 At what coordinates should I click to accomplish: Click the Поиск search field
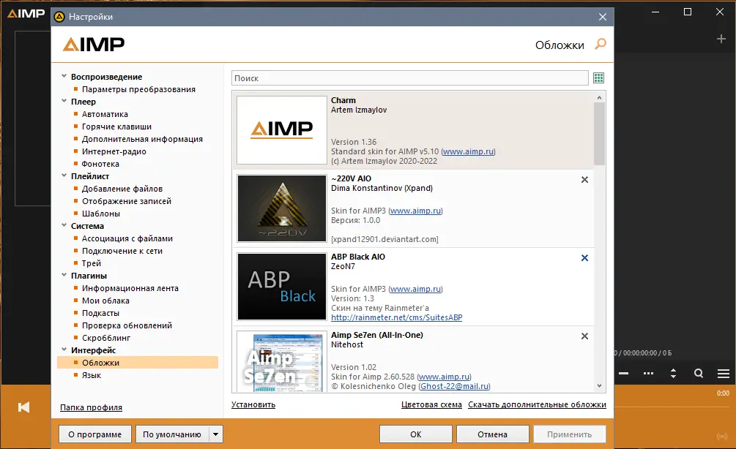(x=410, y=78)
